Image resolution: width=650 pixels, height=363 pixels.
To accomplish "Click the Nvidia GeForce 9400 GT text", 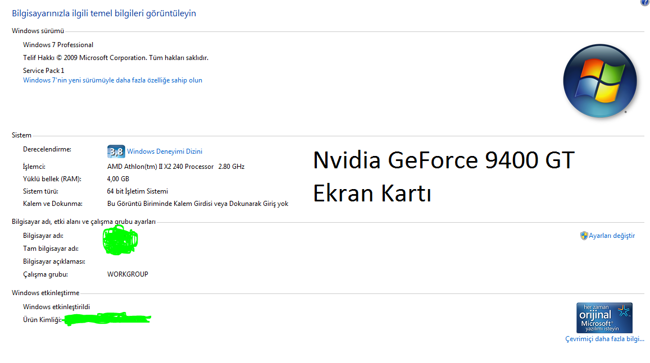I will [x=444, y=160].
